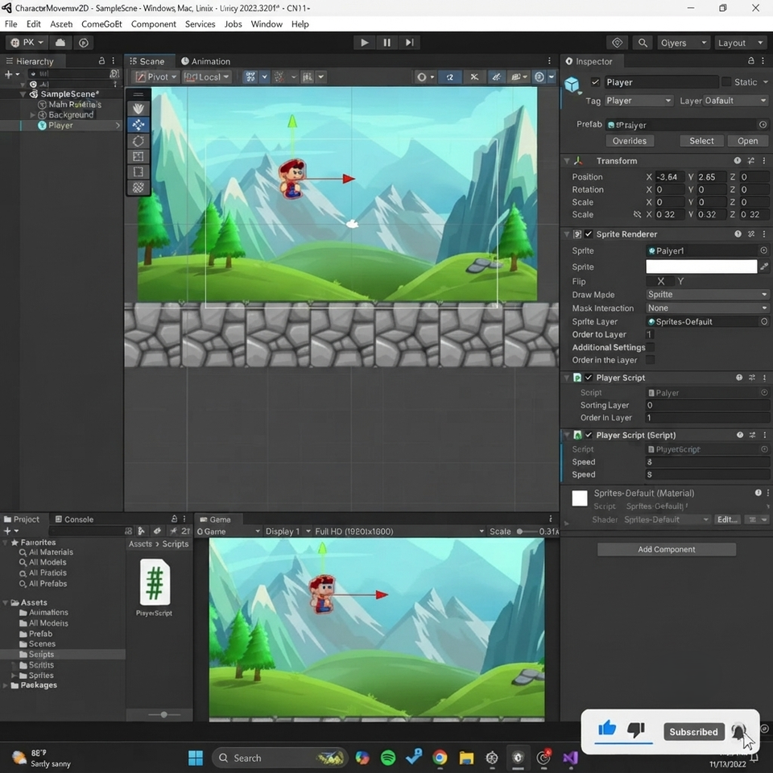773x773 pixels.
Task: Open the Display 1 dropdown in Game view
Action: point(288,531)
